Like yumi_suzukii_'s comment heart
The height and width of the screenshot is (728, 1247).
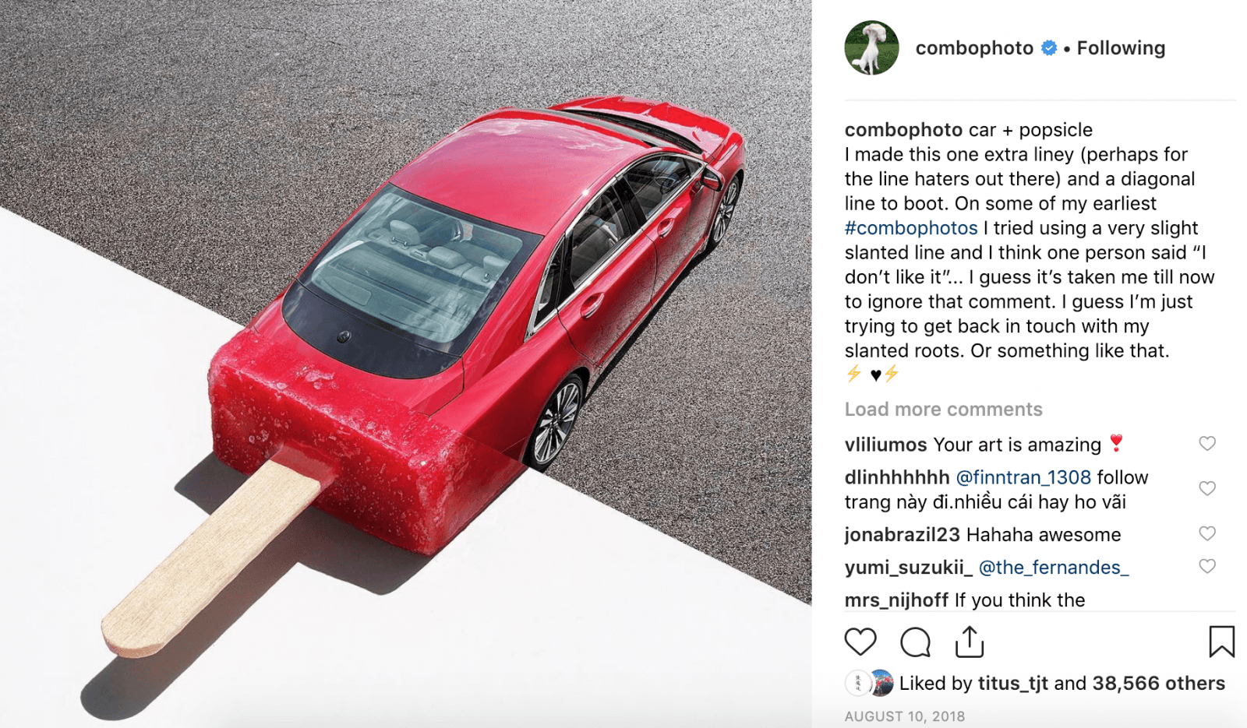coord(1207,566)
